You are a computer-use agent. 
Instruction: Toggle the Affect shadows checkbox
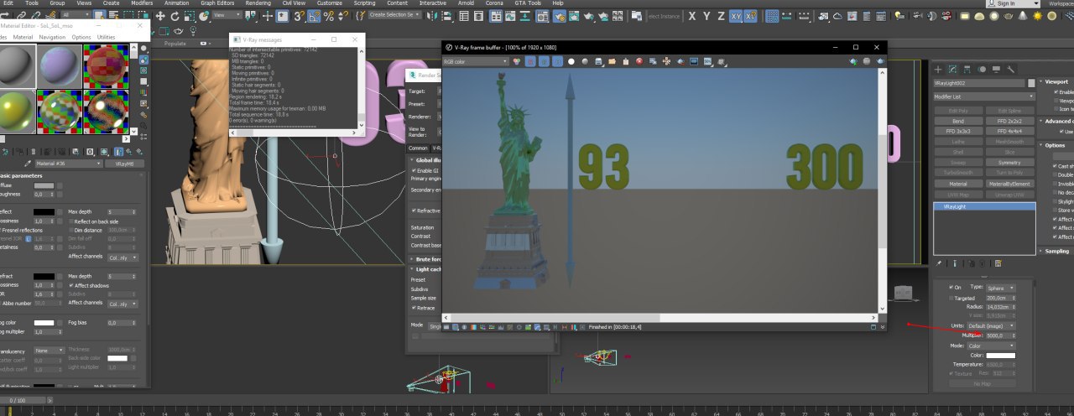(x=71, y=285)
